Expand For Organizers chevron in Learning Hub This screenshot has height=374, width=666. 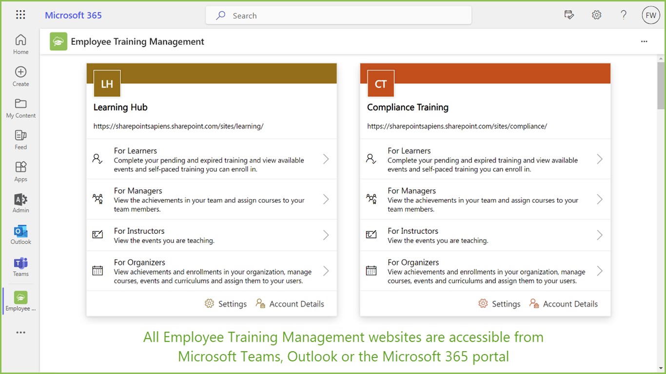coord(326,271)
